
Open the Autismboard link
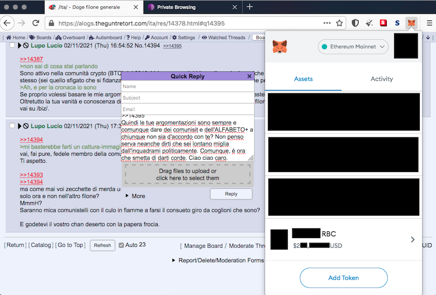(106, 38)
